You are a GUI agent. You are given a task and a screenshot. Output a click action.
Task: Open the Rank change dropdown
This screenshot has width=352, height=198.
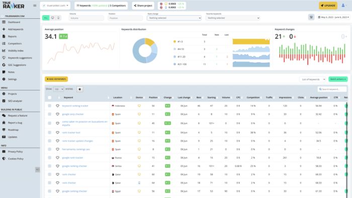pyautogui.click(x=174, y=18)
